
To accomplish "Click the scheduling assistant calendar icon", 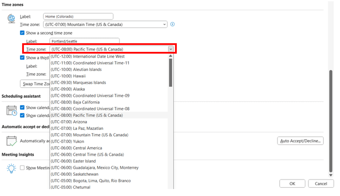I will tap(11, 110).
